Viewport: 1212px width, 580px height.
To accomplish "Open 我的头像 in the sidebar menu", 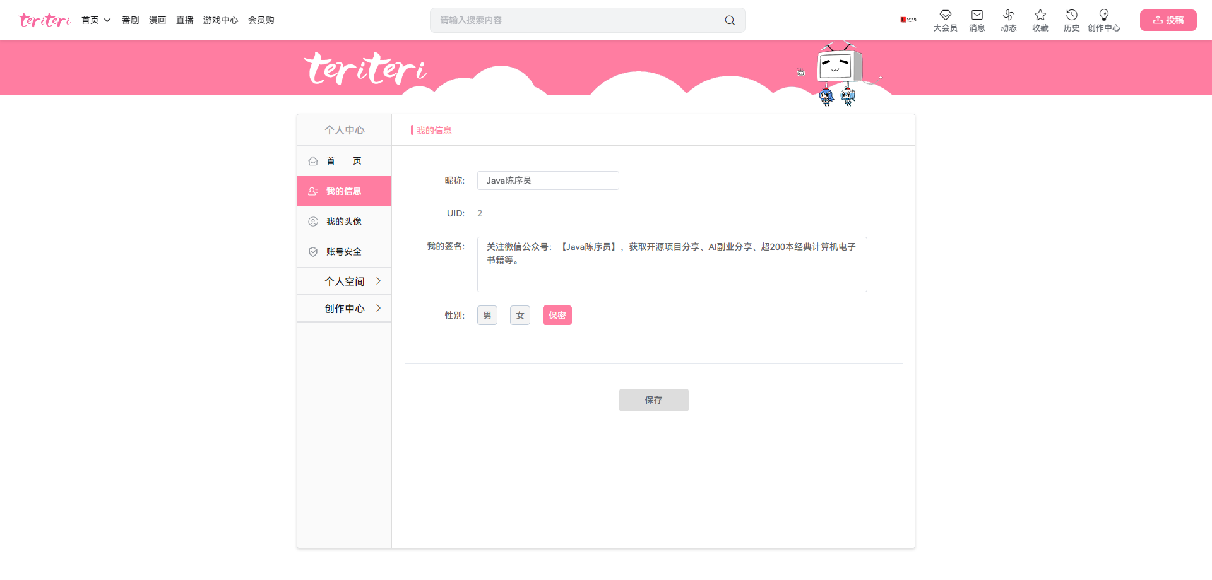I will [x=345, y=222].
